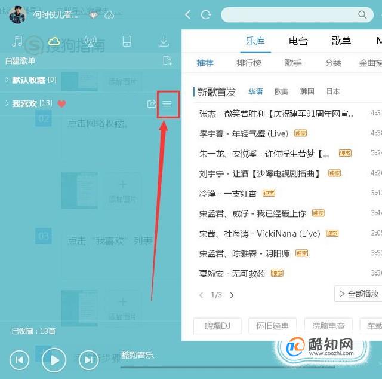The image size is (382, 379).
Task: Go to previous page of new songs
Action: pyautogui.click(x=201, y=295)
